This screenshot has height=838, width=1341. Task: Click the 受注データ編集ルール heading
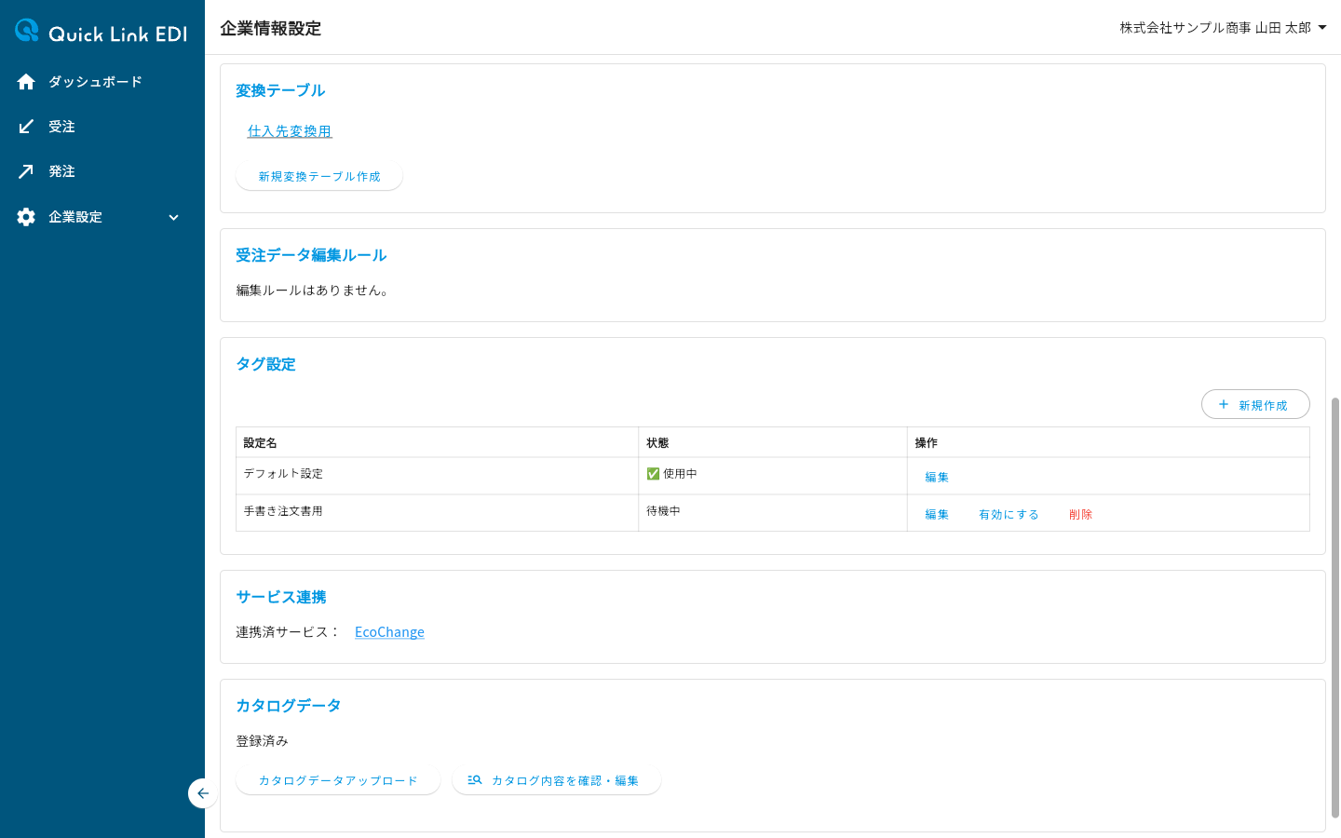(x=311, y=255)
